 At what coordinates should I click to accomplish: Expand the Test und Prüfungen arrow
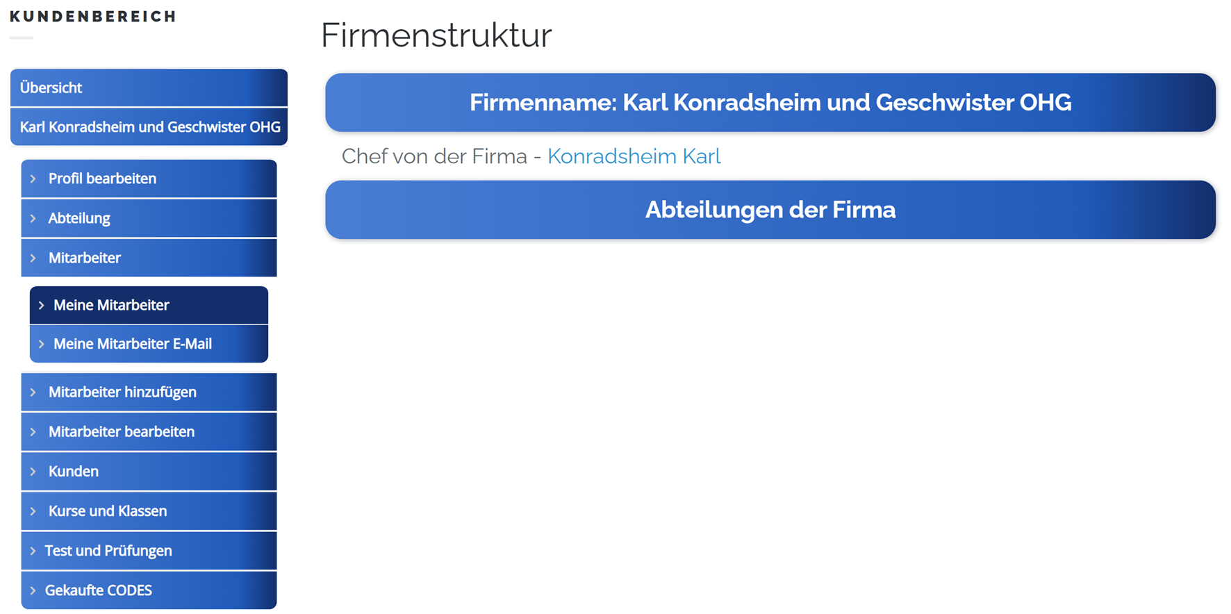[33, 551]
